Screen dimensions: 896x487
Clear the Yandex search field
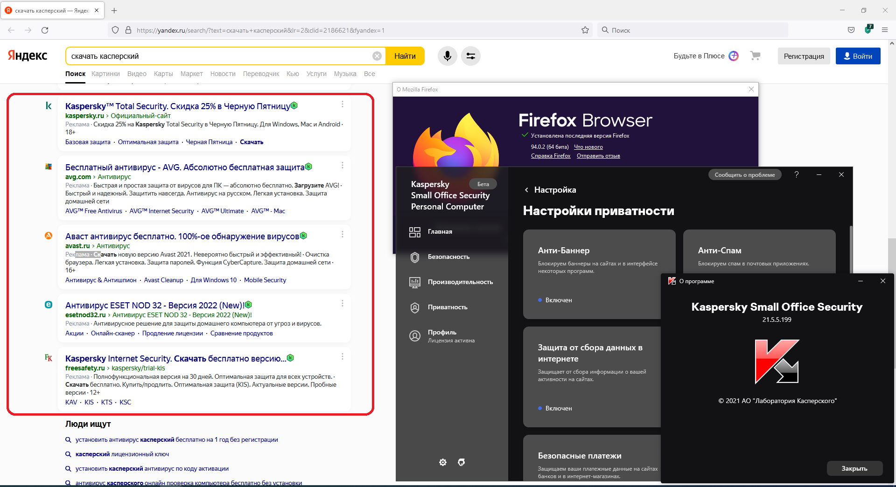[377, 56]
